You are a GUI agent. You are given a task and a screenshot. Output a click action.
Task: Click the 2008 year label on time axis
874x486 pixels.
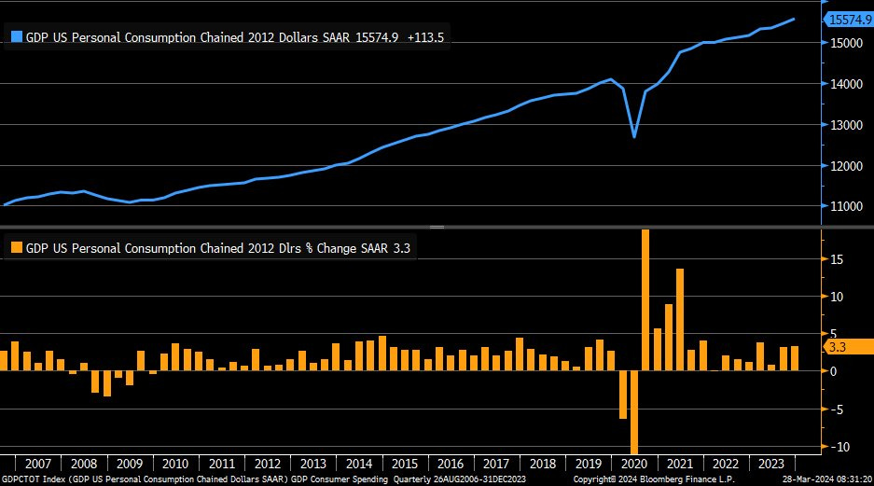pyautogui.click(x=84, y=464)
